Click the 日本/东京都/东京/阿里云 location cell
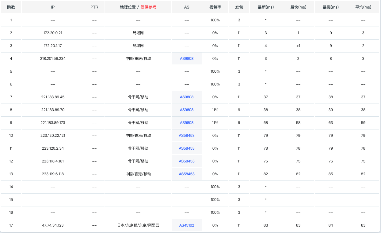This screenshot has height=233, width=381. click(138, 225)
